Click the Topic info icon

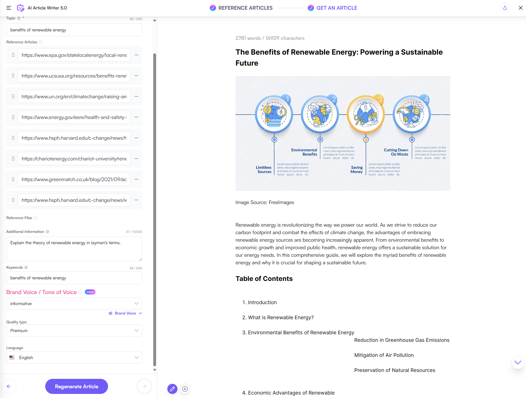(x=19, y=18)
